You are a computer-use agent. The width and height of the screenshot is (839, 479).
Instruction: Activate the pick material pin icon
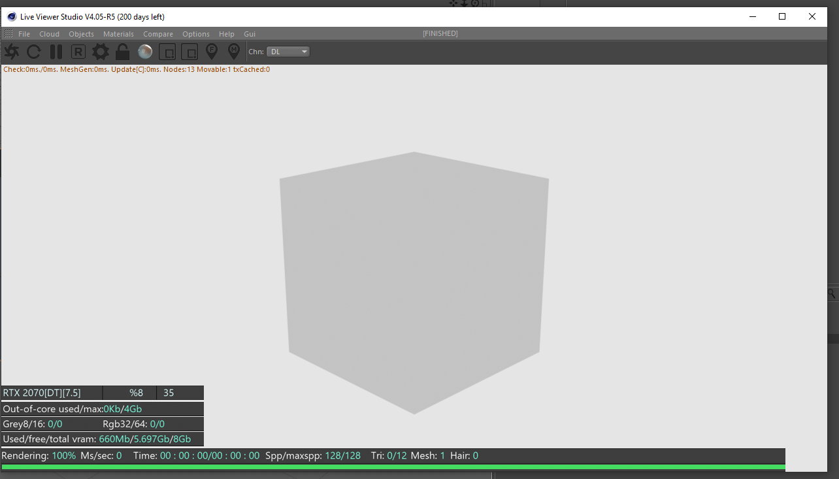click(234, 52)
